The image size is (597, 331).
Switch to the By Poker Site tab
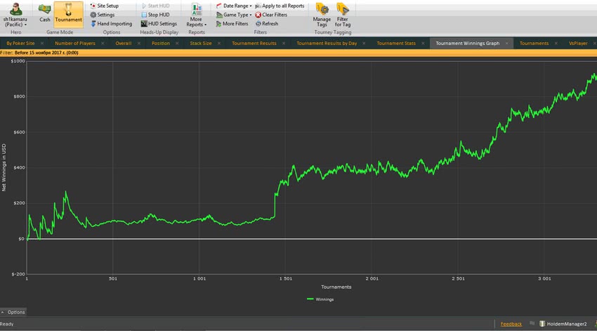coord(20,44)
